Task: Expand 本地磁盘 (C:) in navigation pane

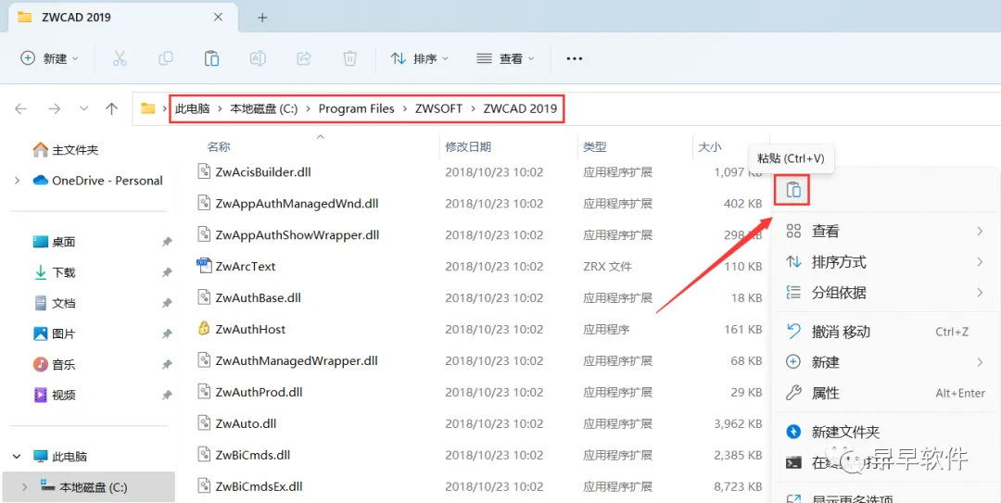Action: tap(25, 487)
